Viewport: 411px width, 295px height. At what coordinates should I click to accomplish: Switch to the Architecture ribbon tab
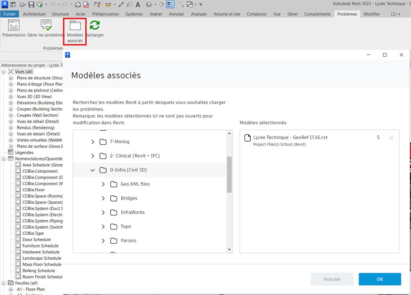pos(34,14)
